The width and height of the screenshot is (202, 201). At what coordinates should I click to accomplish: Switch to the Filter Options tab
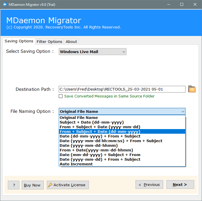[49, 41]
